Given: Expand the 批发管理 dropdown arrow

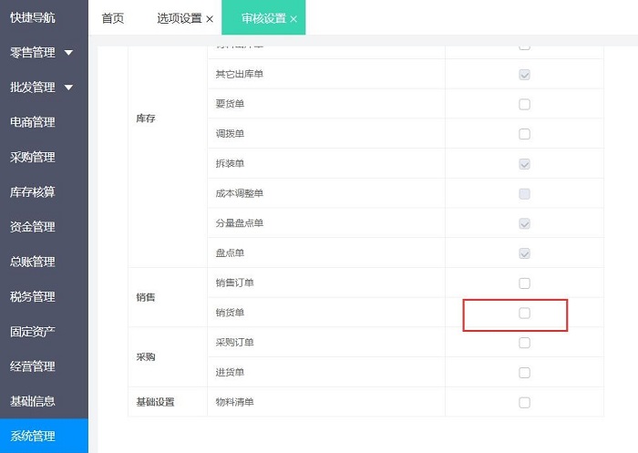Looking at the screenshot, I should [69, 88].
